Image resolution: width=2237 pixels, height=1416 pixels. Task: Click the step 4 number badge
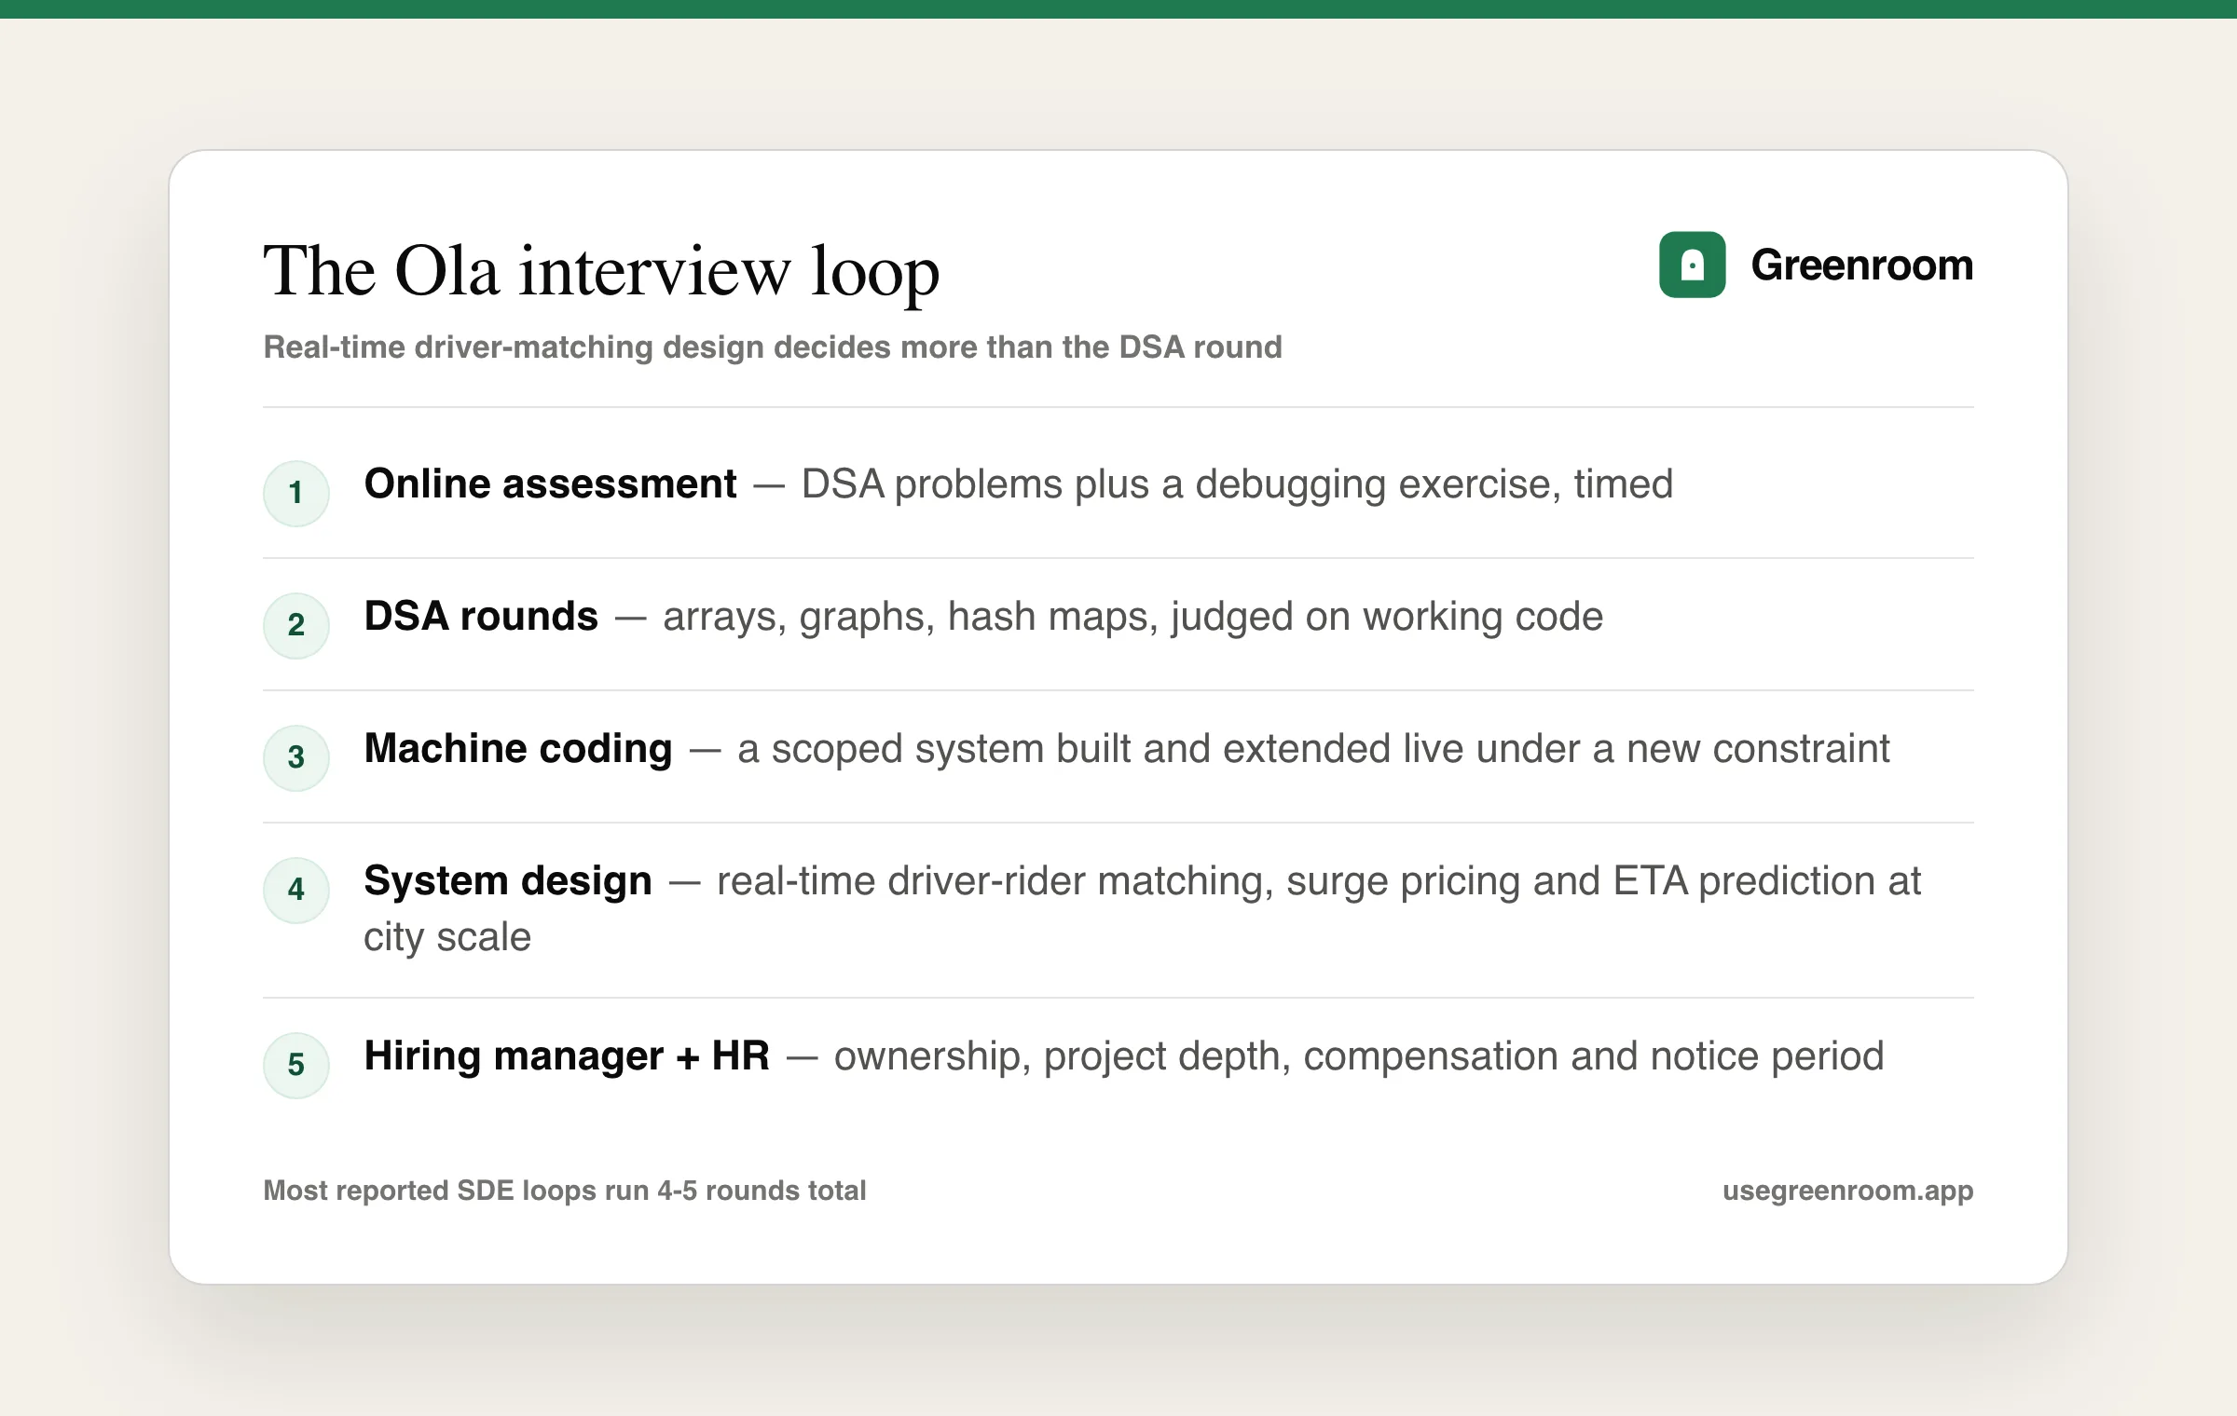(x=296, y=890)
